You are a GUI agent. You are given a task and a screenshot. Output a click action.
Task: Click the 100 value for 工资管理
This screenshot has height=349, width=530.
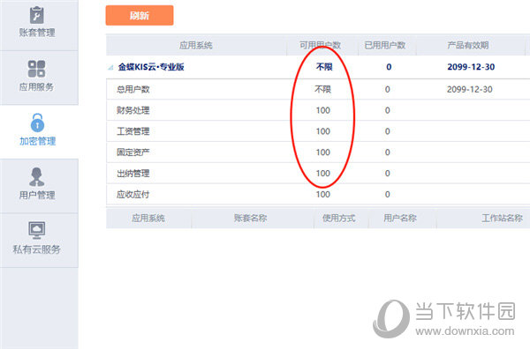click(x=322, y=131)
